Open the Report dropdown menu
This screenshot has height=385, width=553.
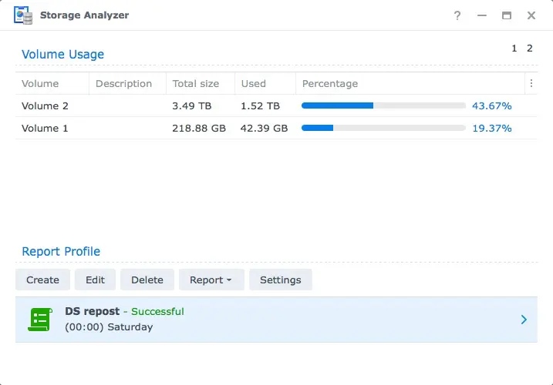(x=211, y=280)
